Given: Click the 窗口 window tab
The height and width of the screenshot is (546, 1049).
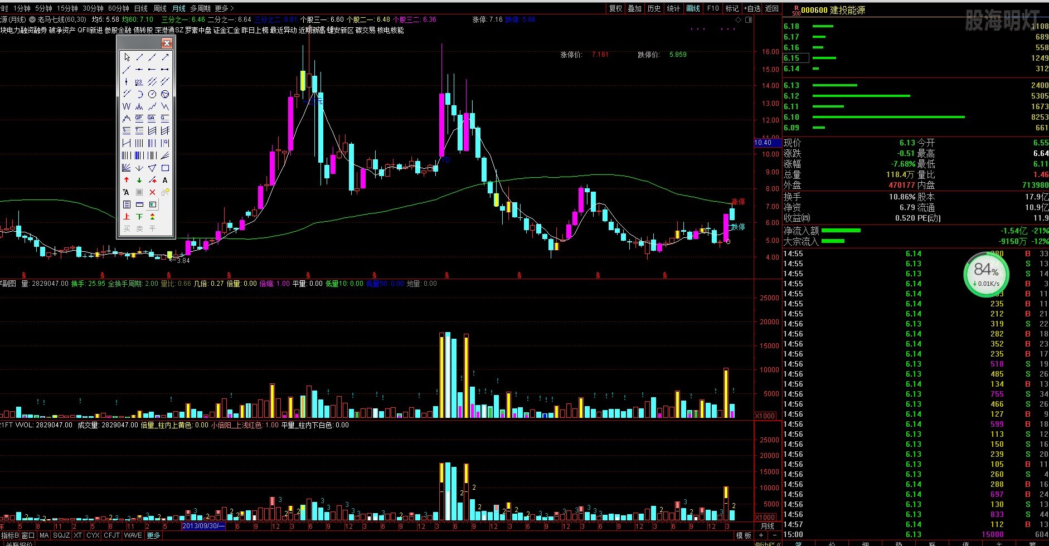Looking at the screenshot, I should (28, 535).
